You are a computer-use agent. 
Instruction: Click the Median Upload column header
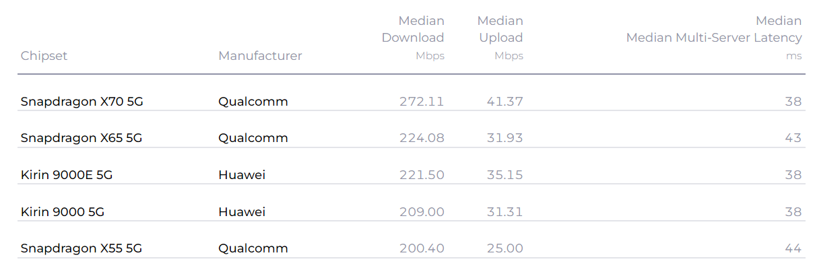500,38
